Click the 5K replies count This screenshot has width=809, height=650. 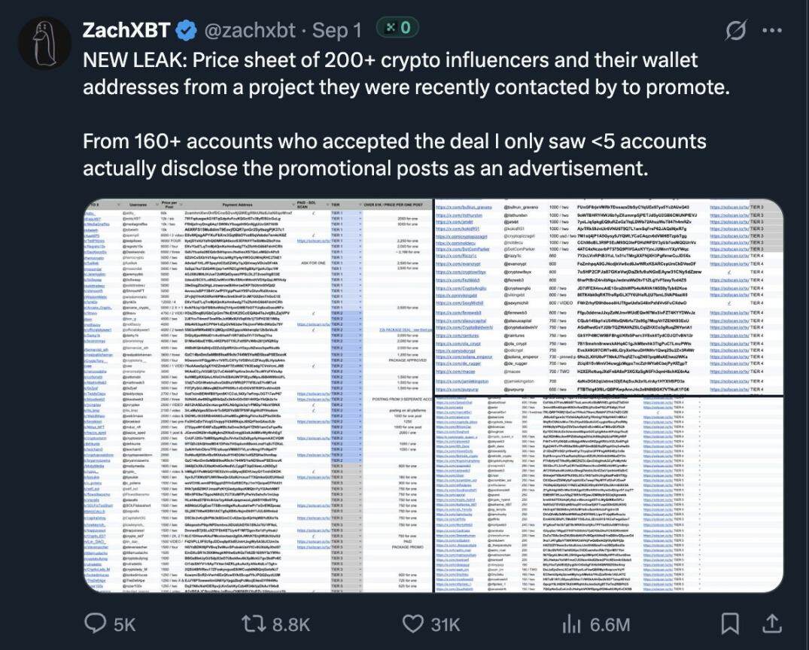(125, 624)
